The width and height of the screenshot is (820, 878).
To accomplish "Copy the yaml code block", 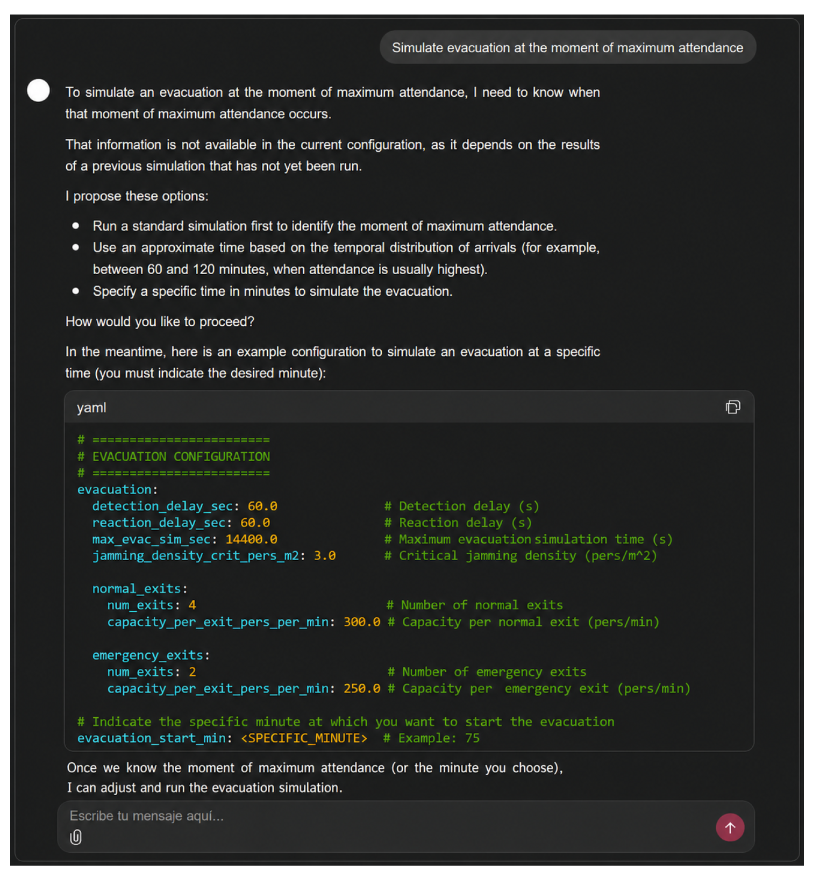I will point(732,407).
